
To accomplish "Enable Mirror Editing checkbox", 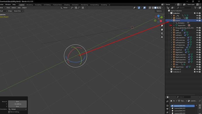I will (9, 112).
